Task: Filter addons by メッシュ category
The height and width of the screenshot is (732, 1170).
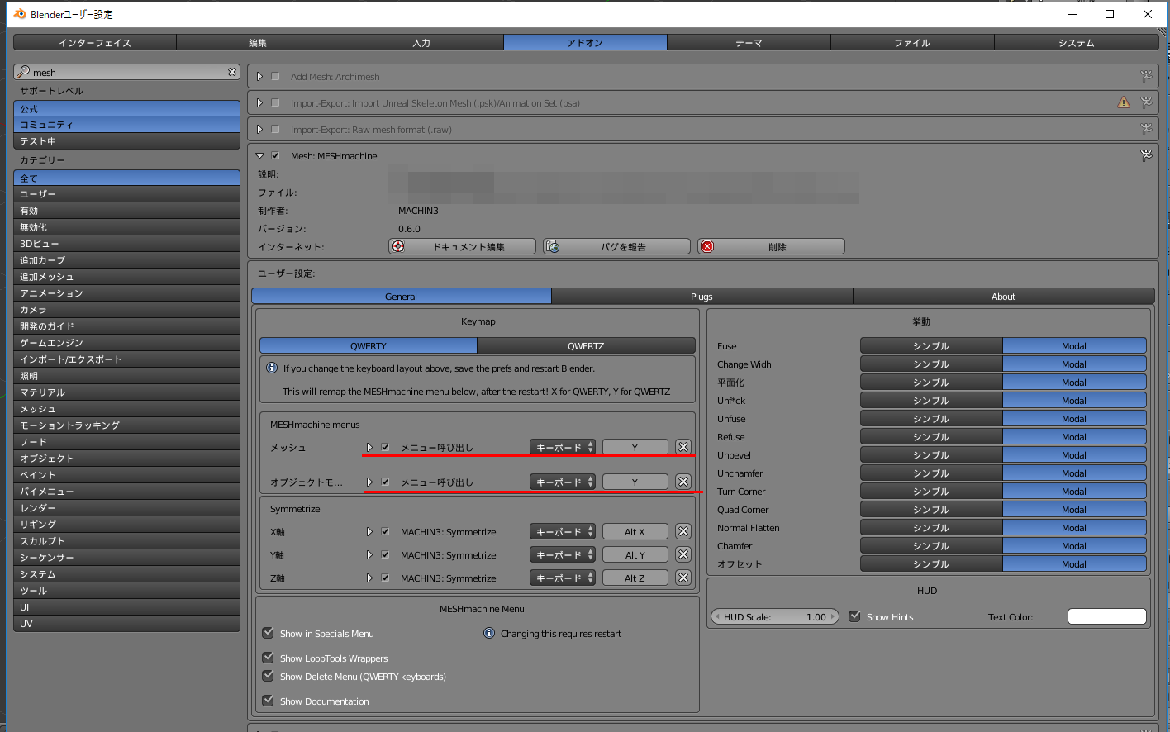Action: (x=126, y=408)
